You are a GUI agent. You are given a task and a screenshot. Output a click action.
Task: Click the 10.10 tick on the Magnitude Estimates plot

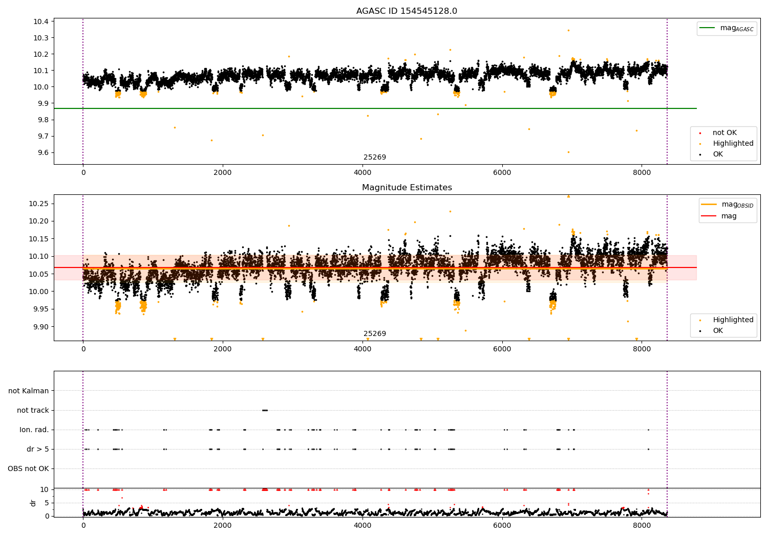coord(39,256)
